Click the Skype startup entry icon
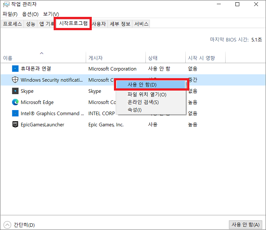This screenshot has width=266, height=230. [15, 91]
